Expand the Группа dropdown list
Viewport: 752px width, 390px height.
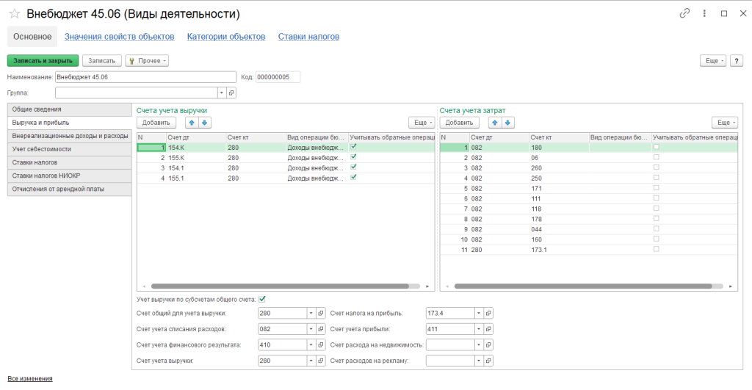[x=221, y=93]
